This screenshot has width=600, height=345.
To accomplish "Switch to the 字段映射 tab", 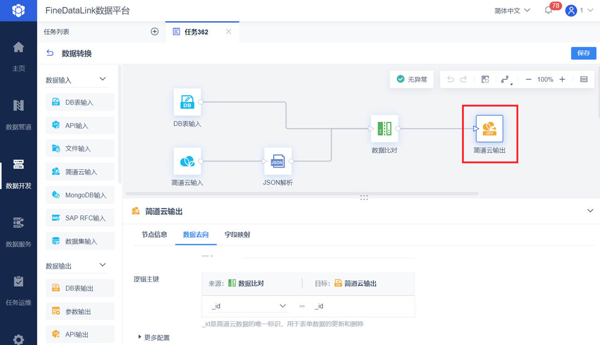I will [237, 234].
